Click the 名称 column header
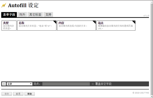Image resolution: width=153 pixels, height=98 pixels. click(x=37, y=26)
